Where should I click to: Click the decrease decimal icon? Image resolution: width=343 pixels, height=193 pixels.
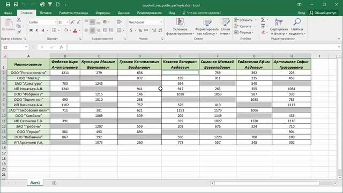coord(160,30)
